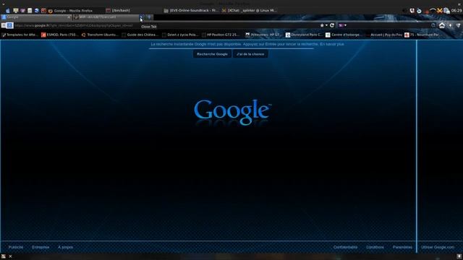Open the Conditions footer link
The width and height of the screenshot is (463, 260).
click(375, 247)
